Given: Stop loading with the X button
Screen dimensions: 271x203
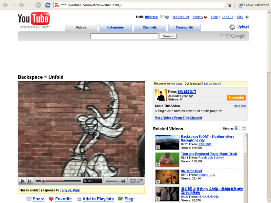Looking at the screenshot, I should point(38,5).
